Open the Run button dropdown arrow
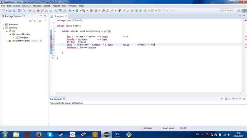 (80, 10)
